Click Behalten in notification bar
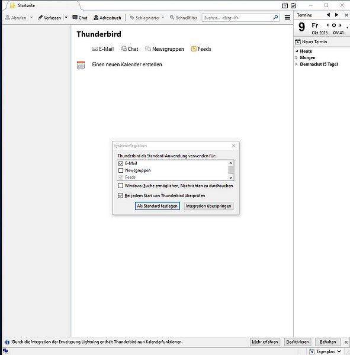This screenshot has height=355, width=350. tap(327, 342)
